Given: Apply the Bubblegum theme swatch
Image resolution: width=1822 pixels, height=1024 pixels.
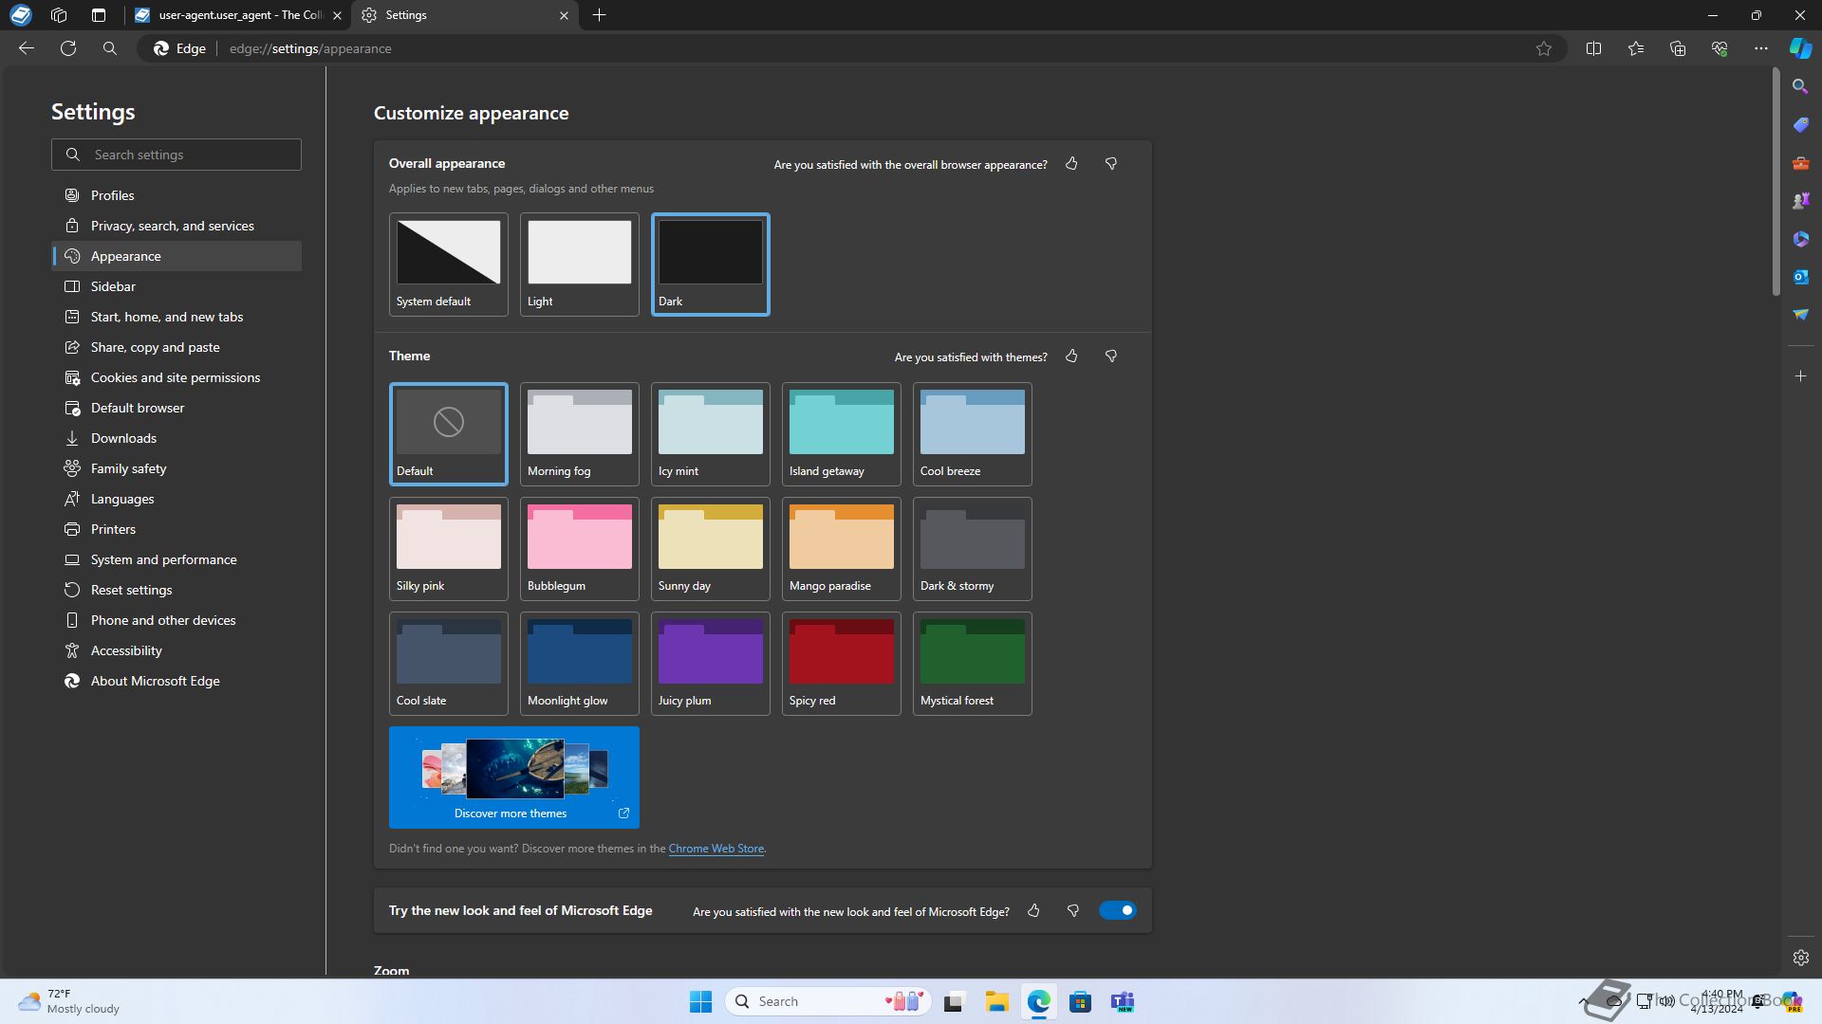Looking at the screenshot, I should tap(580, 549).
